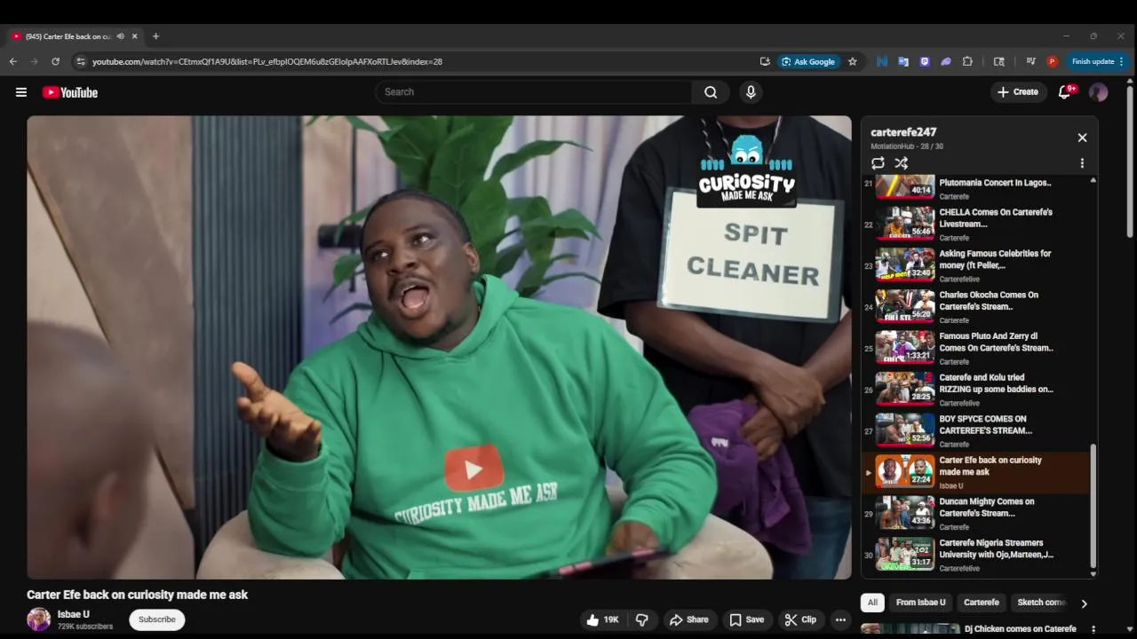Open the Extensions puzzle icon
Screen dimensions: 1137x639
tap(967, 61)
